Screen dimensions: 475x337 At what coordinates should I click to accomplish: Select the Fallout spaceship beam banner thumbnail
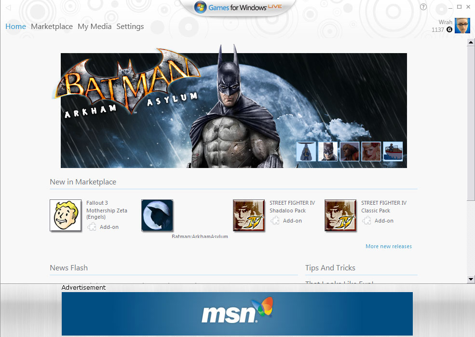point(306,152)
